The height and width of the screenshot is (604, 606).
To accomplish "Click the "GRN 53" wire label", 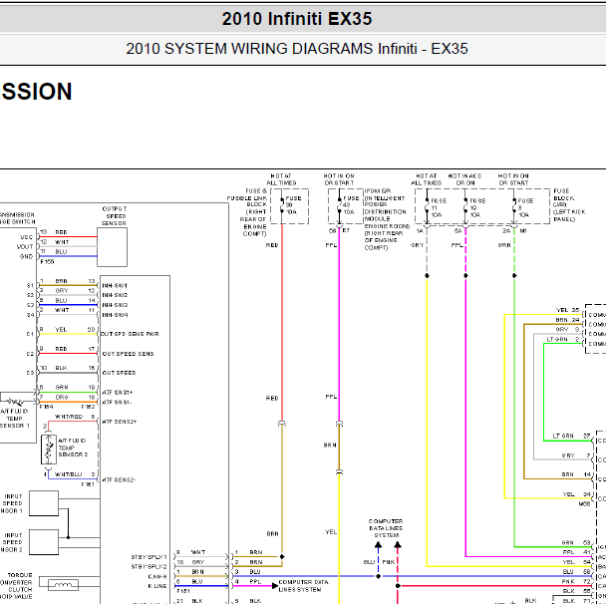I will click(x=576, y=542).
